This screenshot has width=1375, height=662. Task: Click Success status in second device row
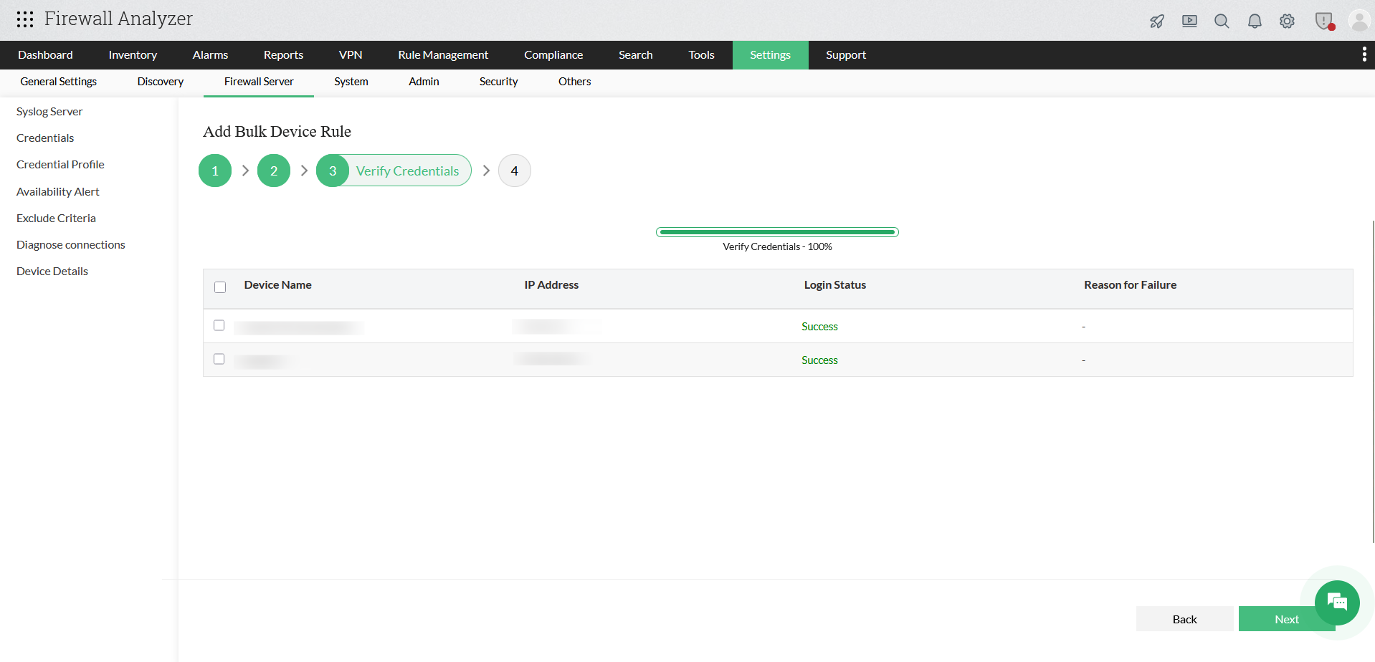click(x=819, y=360)
